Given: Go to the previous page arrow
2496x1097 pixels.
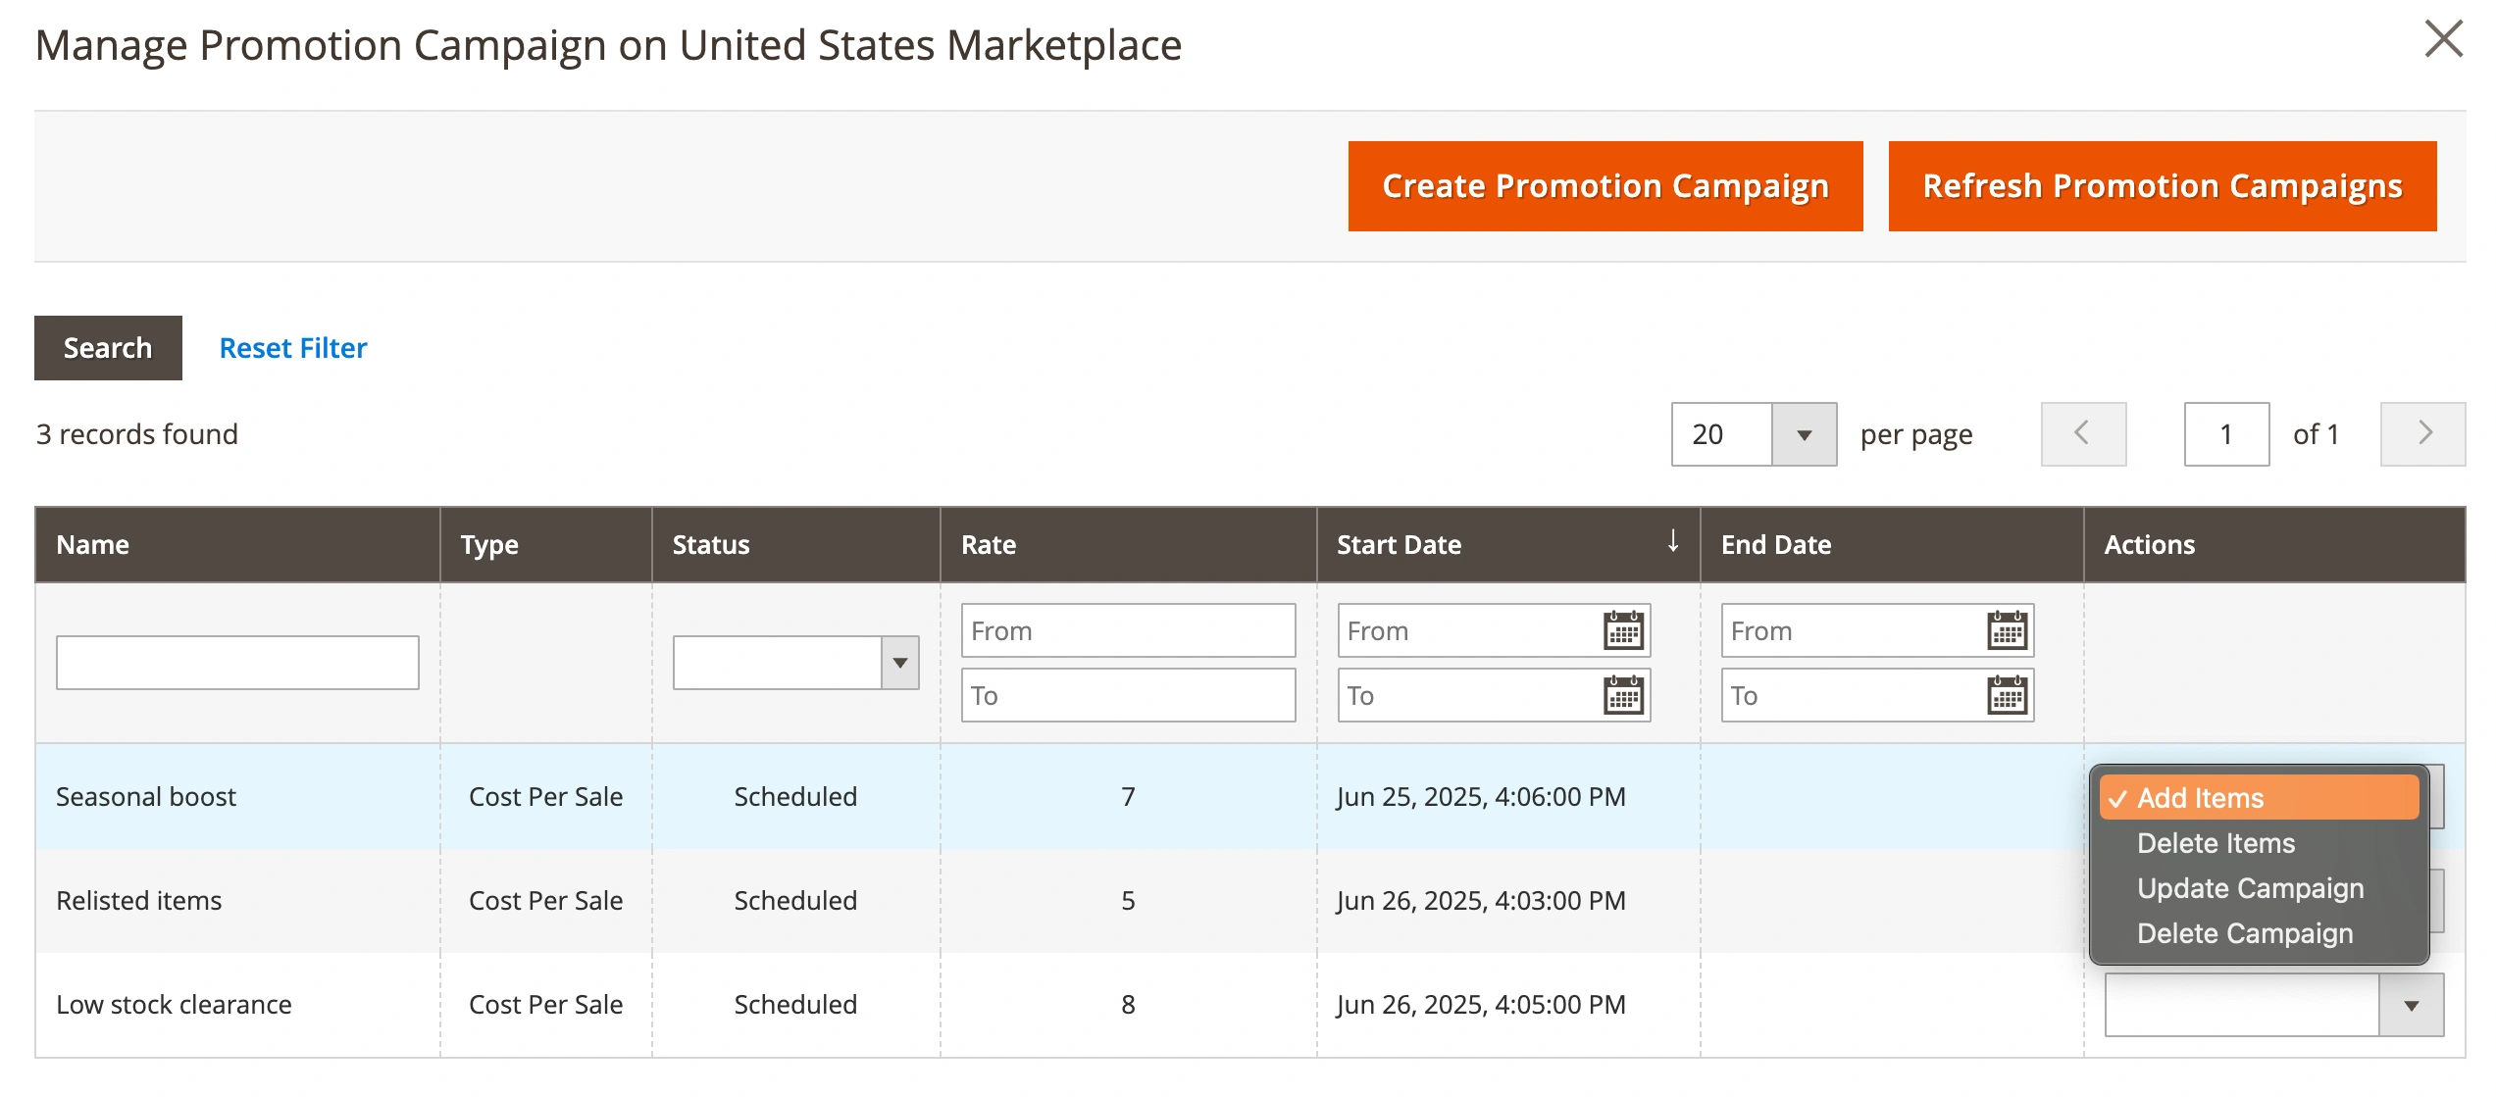Looking at the screenshot, I should coord(2083,433).
